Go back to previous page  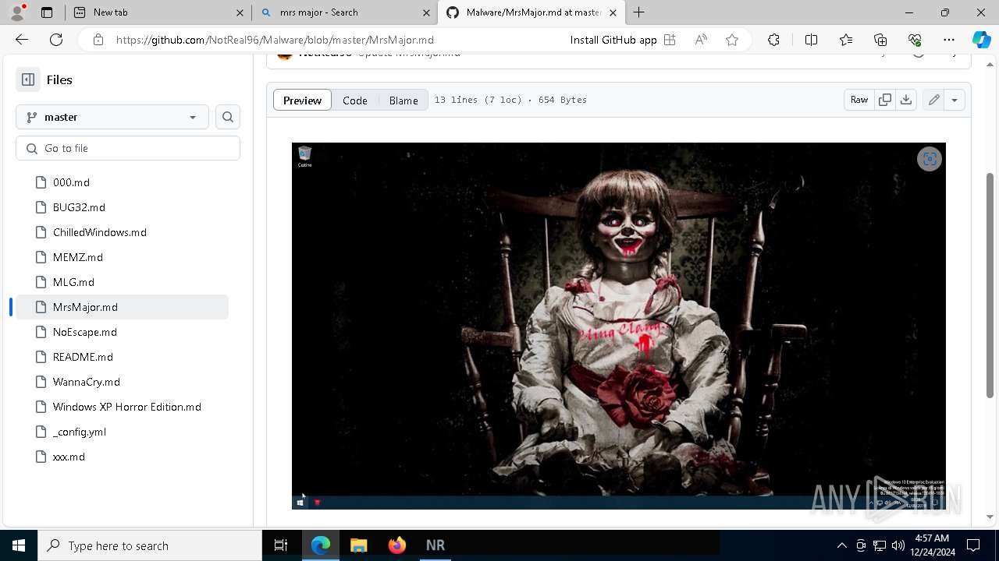(x=22, y=40)
